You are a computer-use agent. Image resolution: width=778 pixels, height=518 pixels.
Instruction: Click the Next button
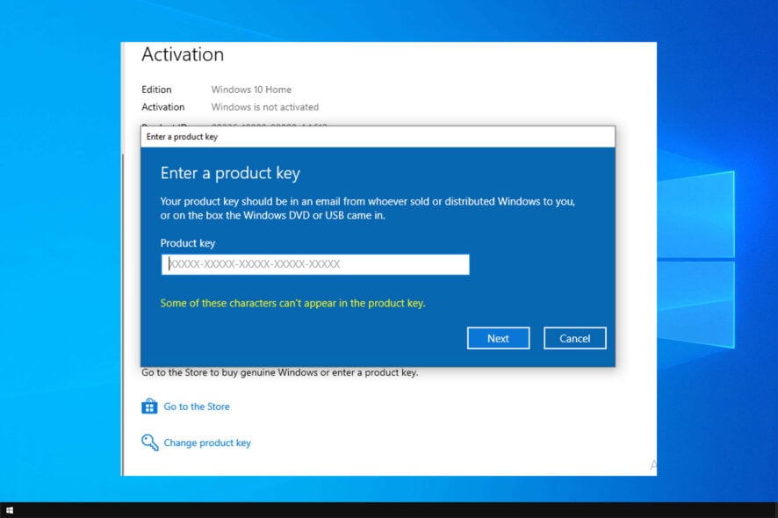498,338
